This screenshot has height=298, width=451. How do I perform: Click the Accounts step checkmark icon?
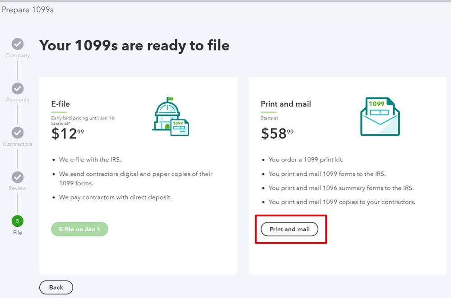[x=18, y=88]
